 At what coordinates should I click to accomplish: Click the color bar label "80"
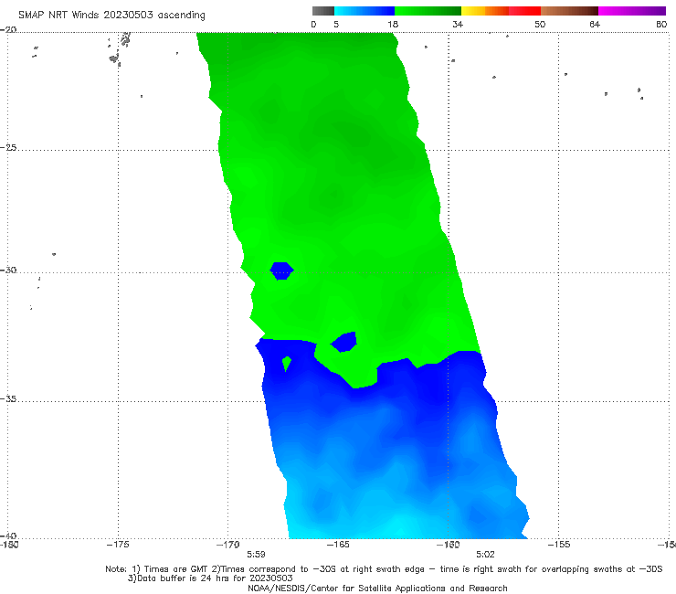(661, 24)
